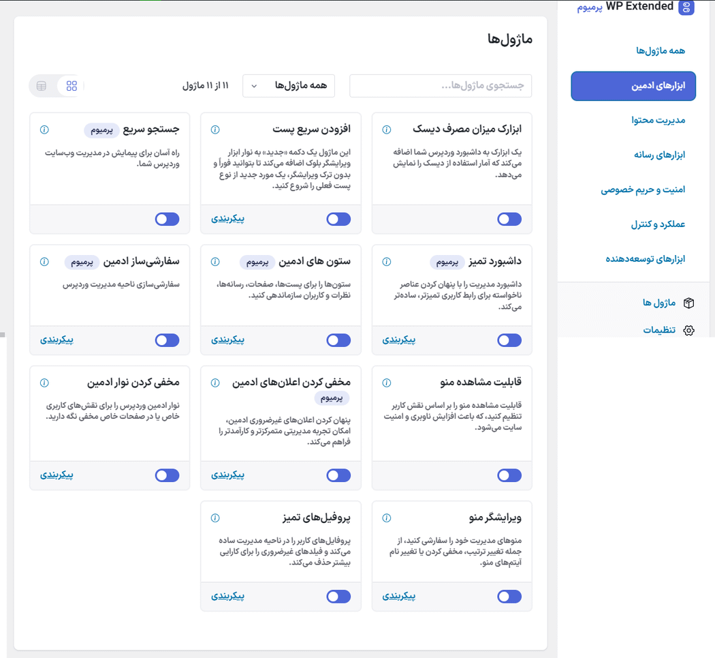Click info icon on ابزارک میزان مصرف دیسک card

coord(386,130)
